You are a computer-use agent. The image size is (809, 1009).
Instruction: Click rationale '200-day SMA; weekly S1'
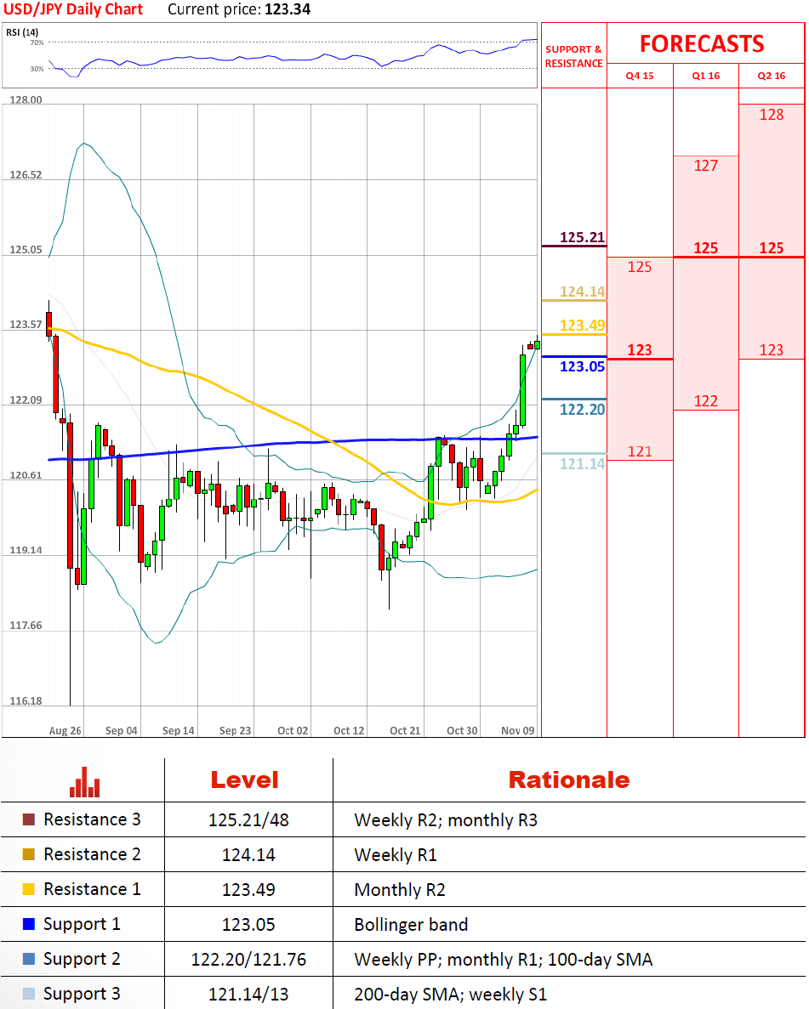pos(450,995)
